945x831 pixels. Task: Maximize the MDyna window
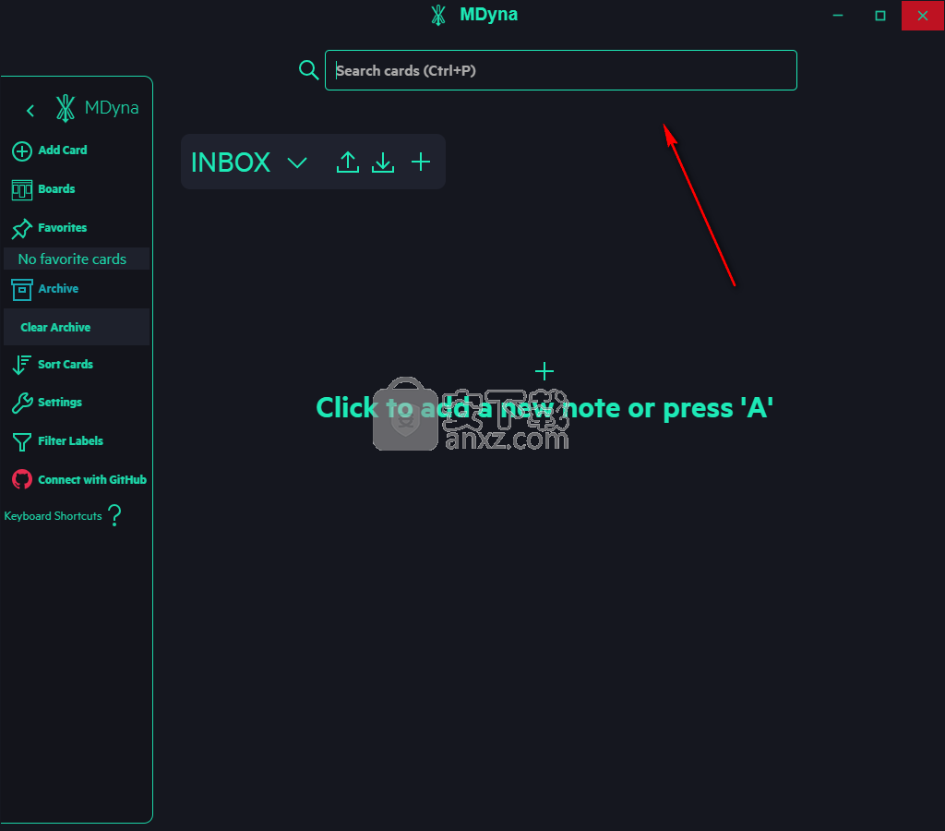pos(879,15)
